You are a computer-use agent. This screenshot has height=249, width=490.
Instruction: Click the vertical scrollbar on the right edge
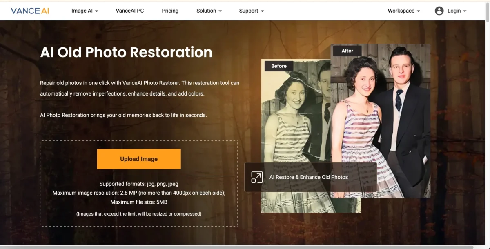point(488,122)
